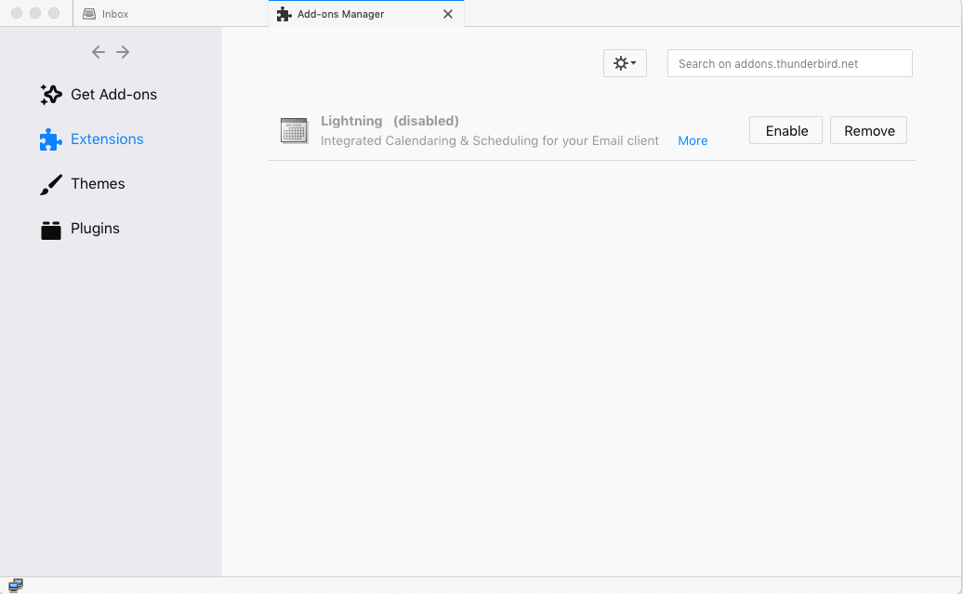Open the More link for Lightning

(693, 141)
